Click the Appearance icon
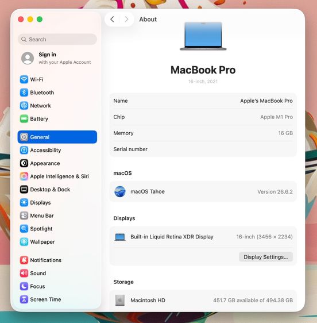This screenshot has height=323, width=317. pyautogui.click(x=24, y=163)
